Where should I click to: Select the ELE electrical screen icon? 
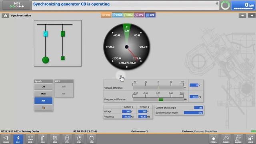(18, 139)
